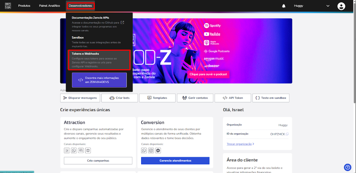Click the Área do cliente heading
This screenshot has height=173, width=356.
[x=242, y=160]
